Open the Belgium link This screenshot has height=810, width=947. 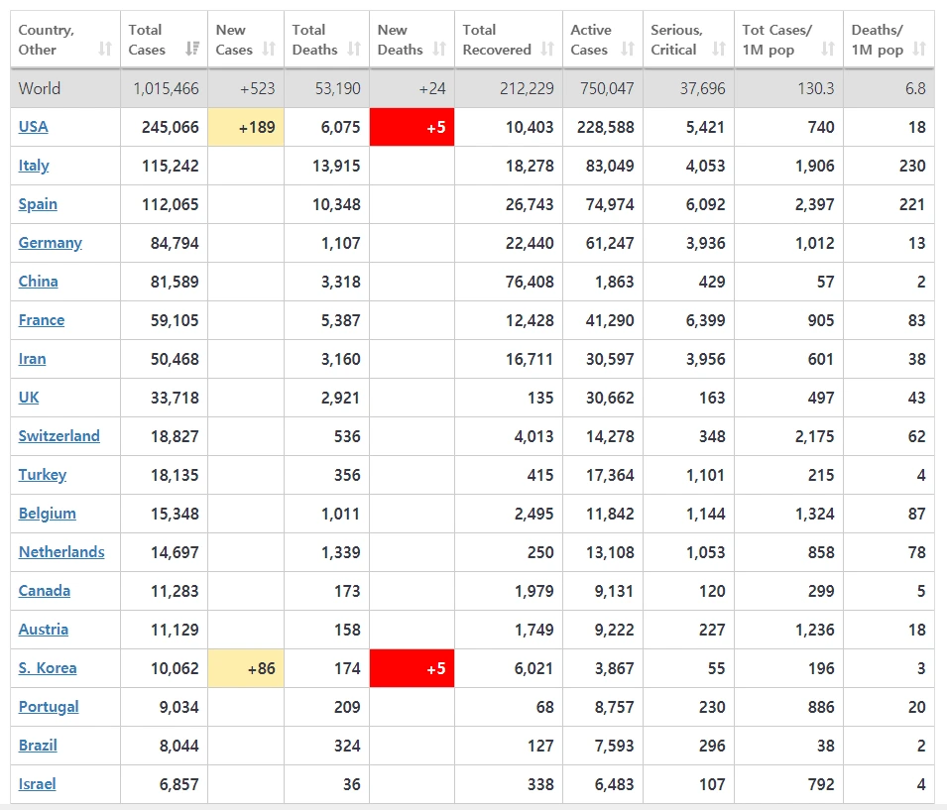[x=48, y=514]
